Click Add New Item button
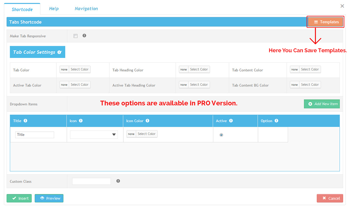 322,104
